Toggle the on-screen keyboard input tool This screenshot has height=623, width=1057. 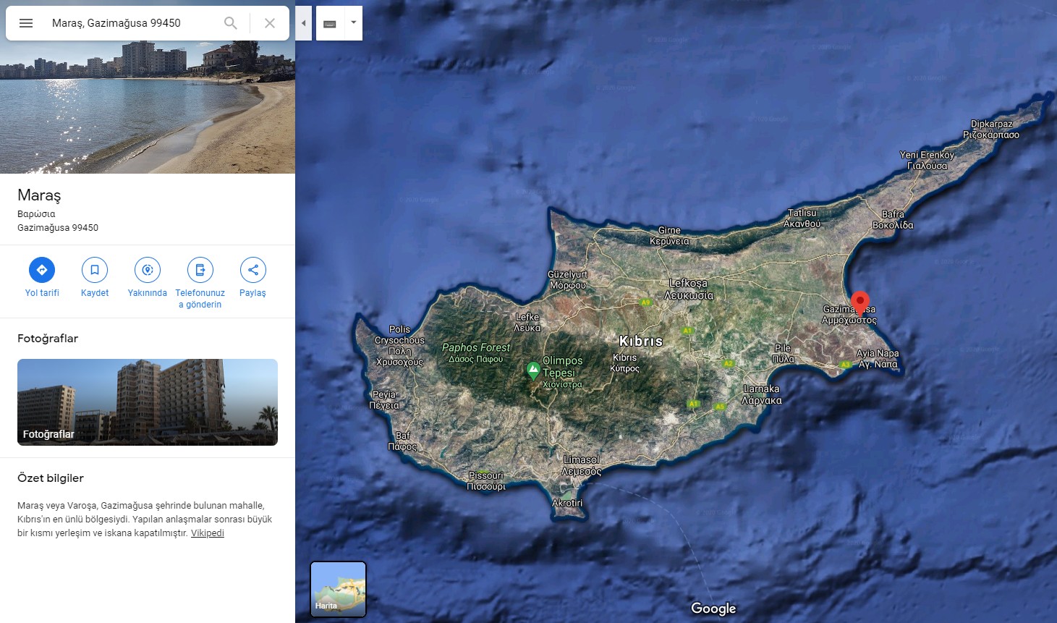coord(330,23)
